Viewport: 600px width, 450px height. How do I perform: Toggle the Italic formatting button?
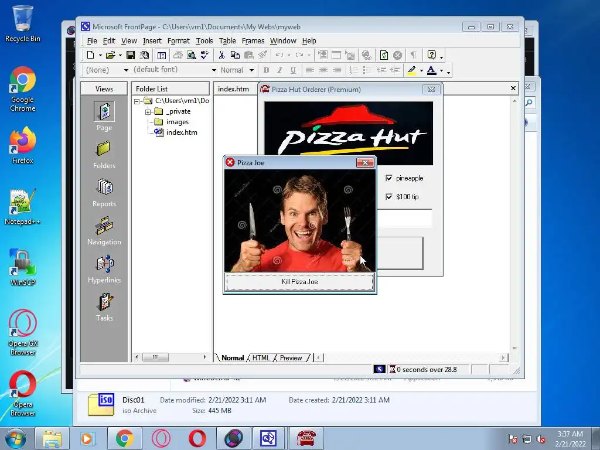(x=279, y=70)
